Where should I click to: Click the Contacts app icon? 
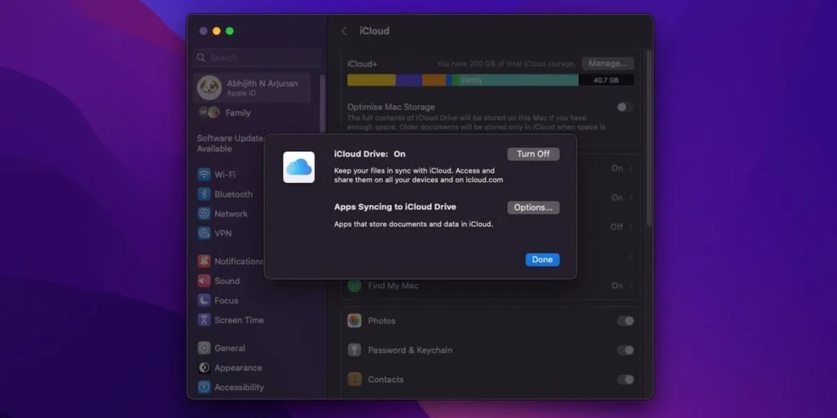point(354,379)
